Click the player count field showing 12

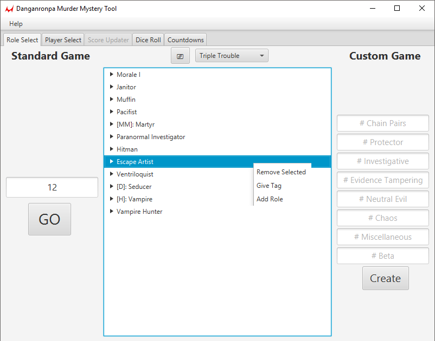(x=52, y=187)
